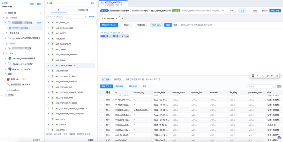Click the bold A icon in floating toolbar
Image resolution: width=283 pixels, height=142 pixels.
pos(272,76)
